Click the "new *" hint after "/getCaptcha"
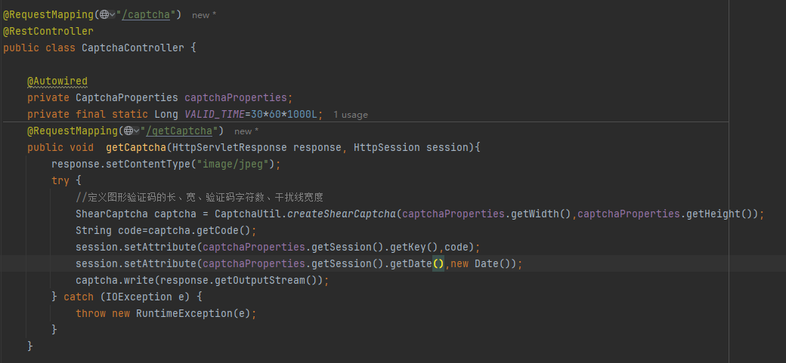 tap(246, 131)
